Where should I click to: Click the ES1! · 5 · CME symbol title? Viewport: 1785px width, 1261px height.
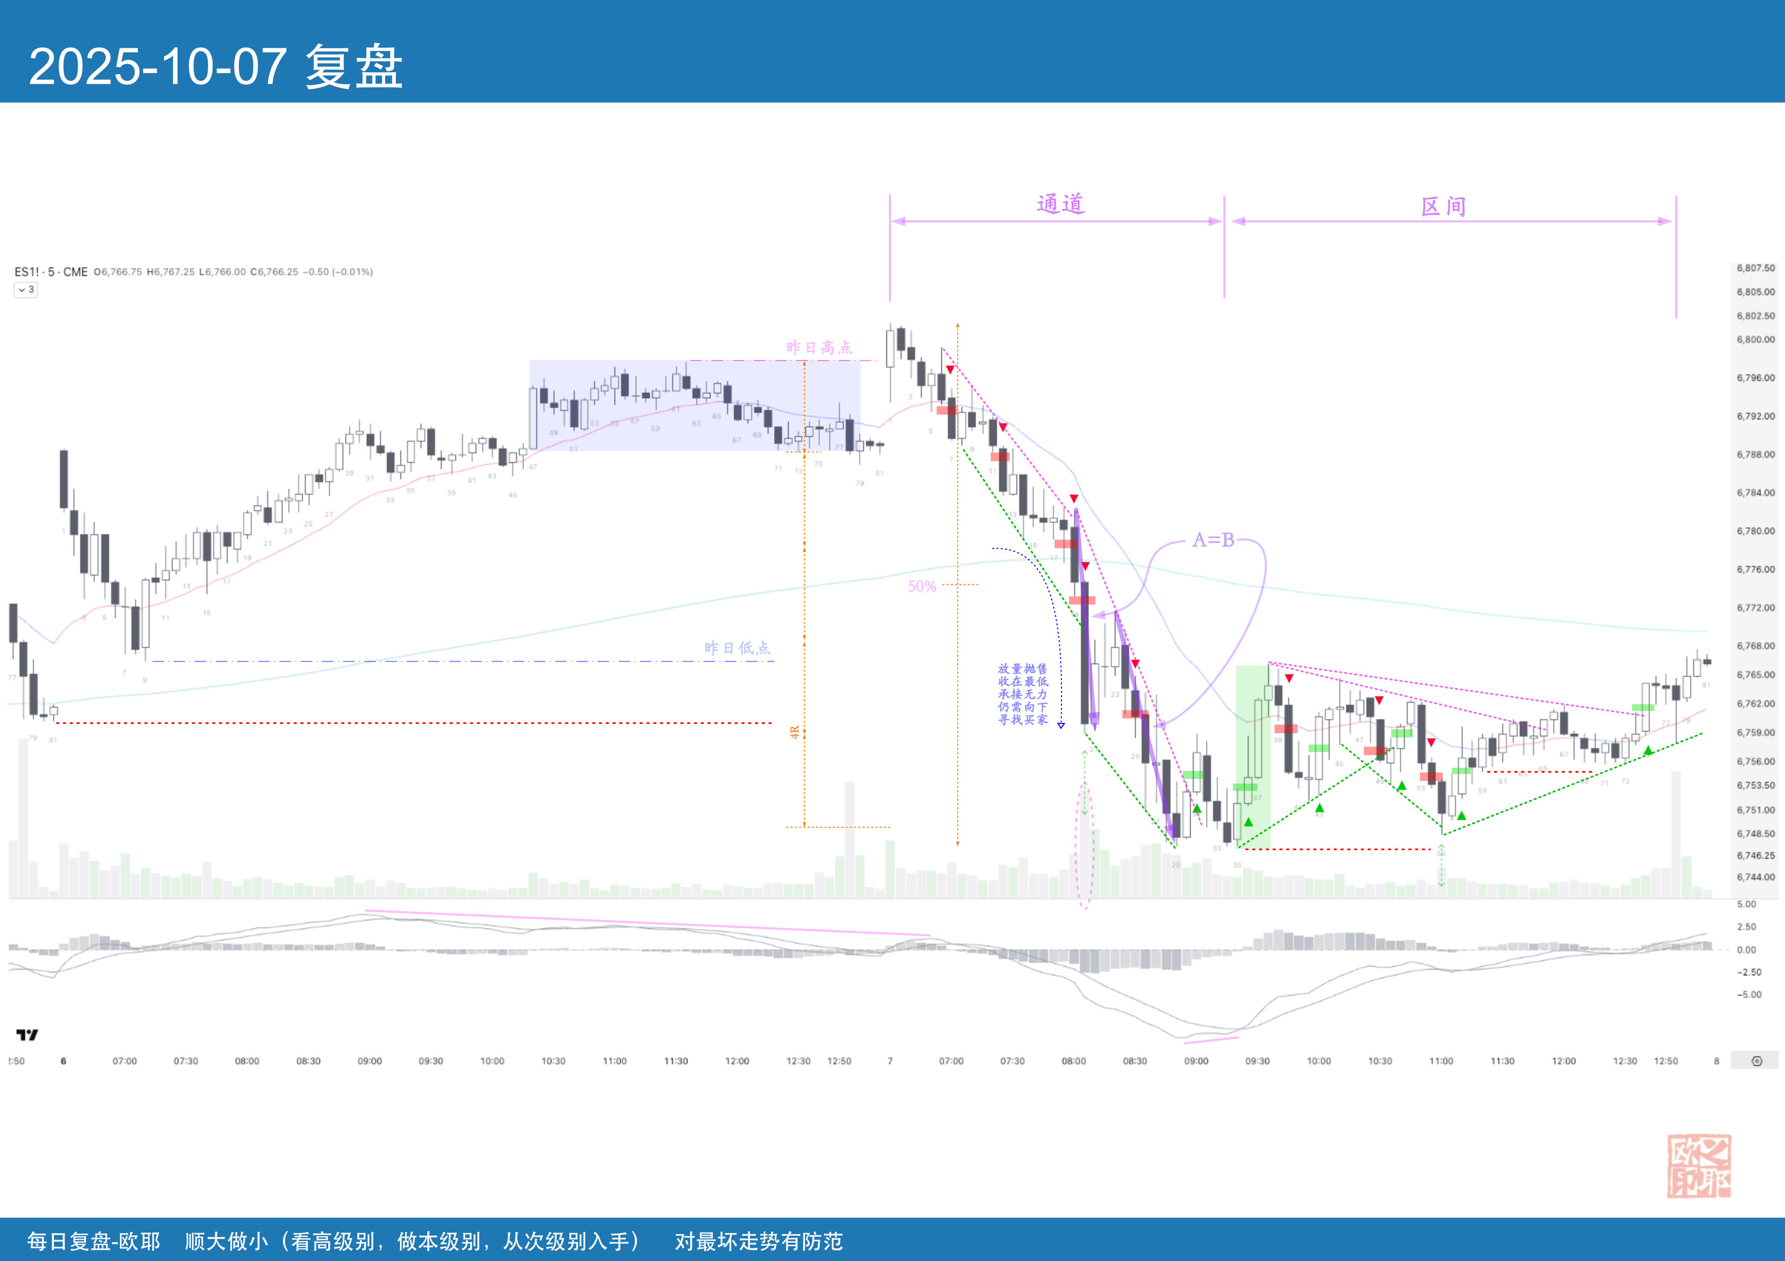(51, 272)
